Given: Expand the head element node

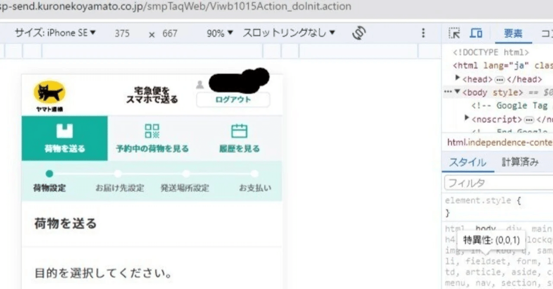Looking at the screenshot, I should coord(458,78).
